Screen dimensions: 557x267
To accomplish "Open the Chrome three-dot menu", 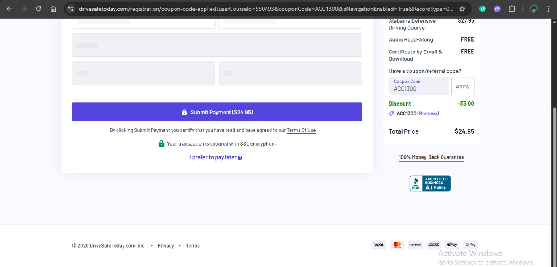I will pos(548,9).
